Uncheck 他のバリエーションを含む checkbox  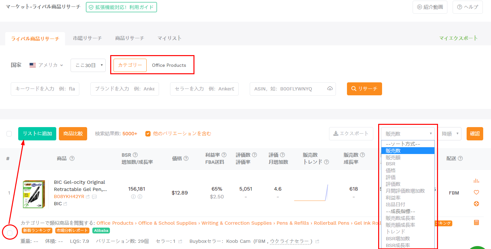(x=148, y=134)
